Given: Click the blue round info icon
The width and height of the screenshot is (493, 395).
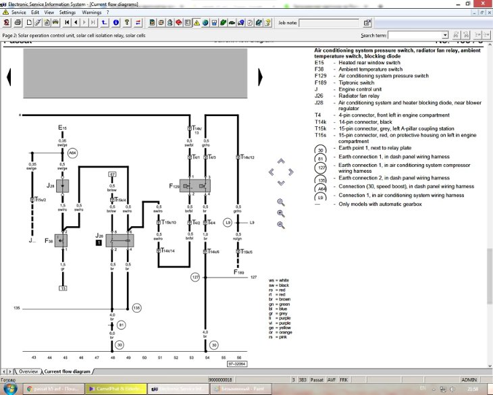Looking at the screenshot, I should [x=116, y=23].
